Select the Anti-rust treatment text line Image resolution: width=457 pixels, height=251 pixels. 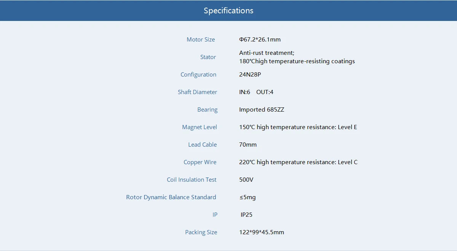click(267, 53)
